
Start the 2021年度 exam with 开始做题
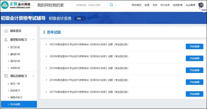[194, 46]
